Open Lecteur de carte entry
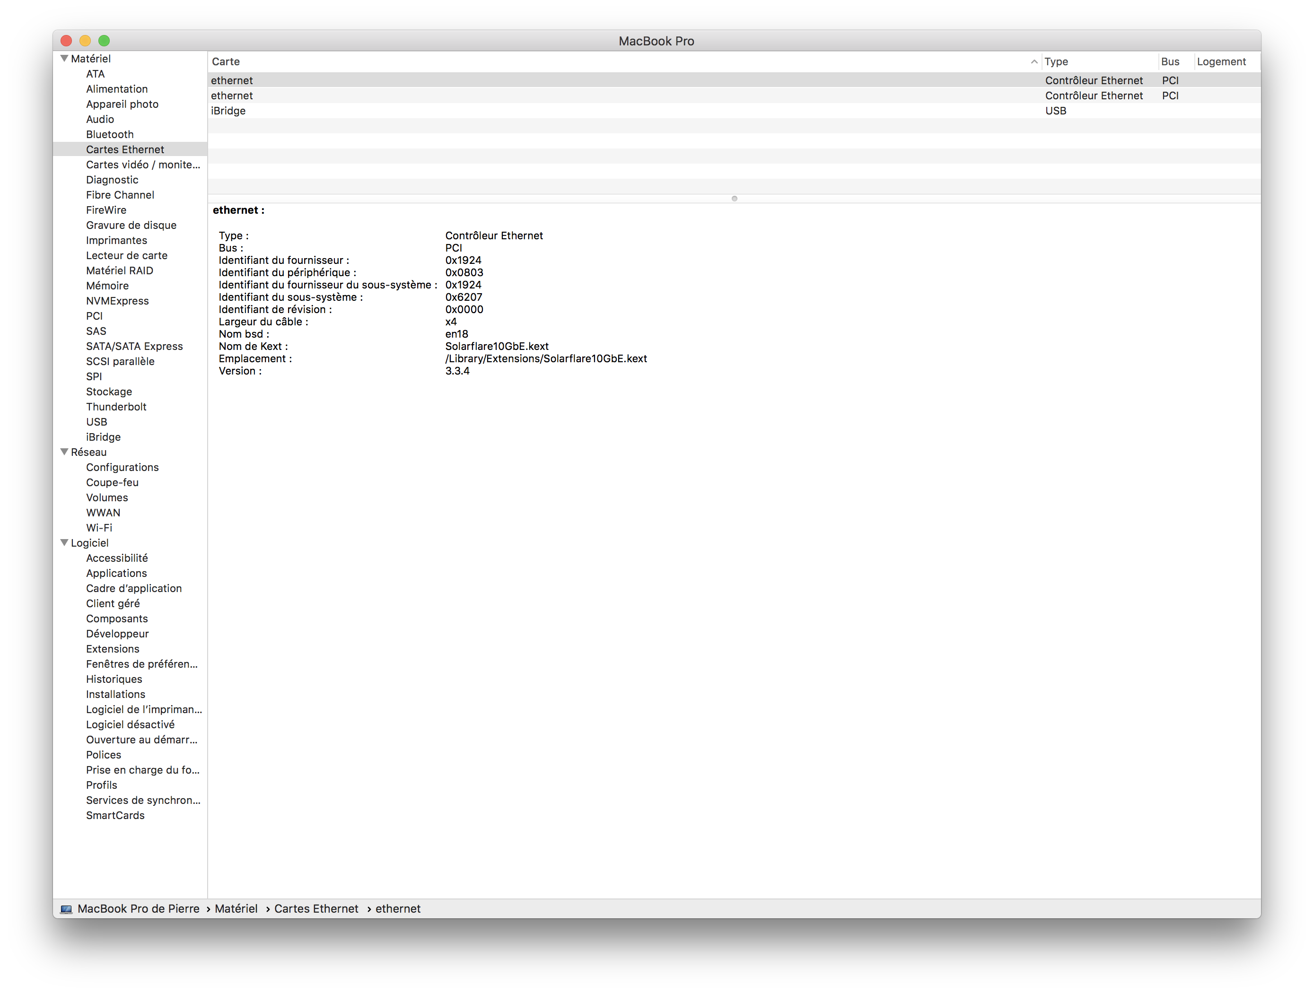Image resolution: width=1314 pixels, height=994 pixels. [127, 255]
